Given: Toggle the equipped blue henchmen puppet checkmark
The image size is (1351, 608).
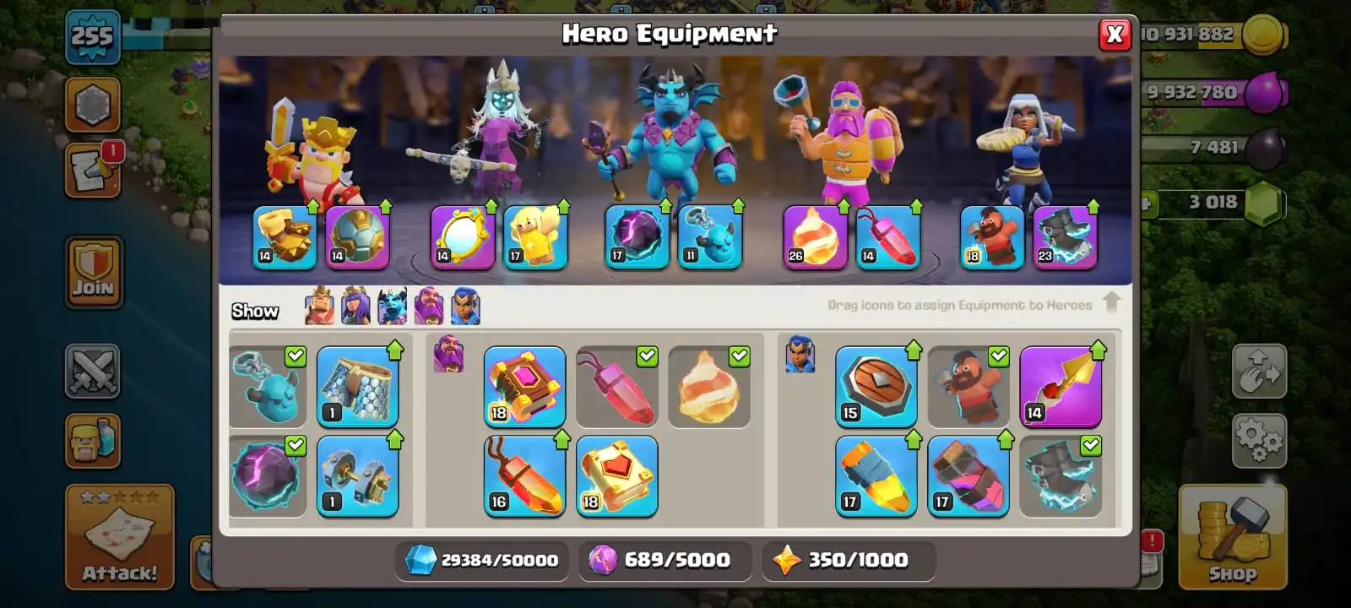Looking at the screenshot, I should coord(268,386).
